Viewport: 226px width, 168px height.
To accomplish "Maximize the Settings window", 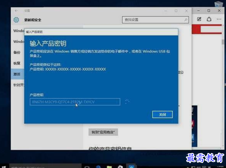I will point(176,11).
